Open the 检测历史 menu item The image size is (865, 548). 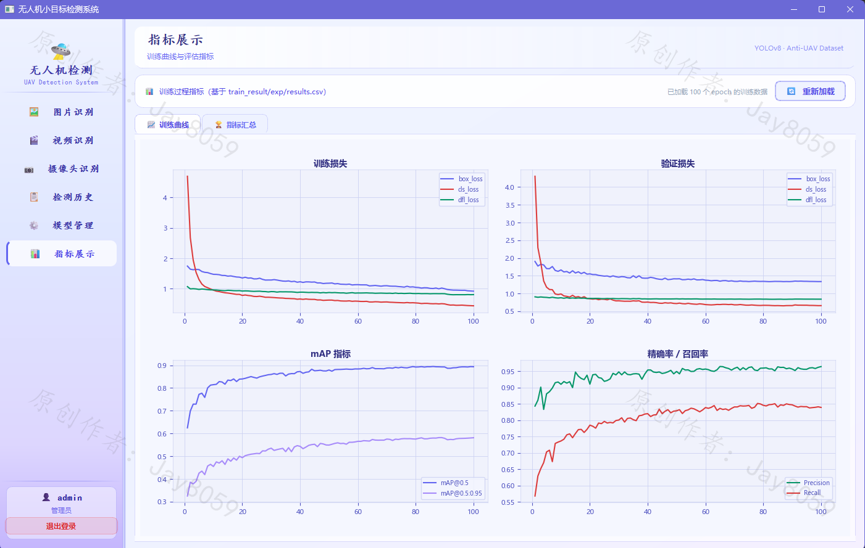click(61, 197)
